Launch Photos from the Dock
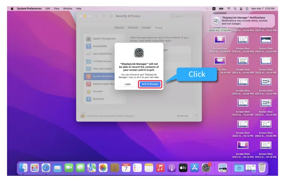 103,168
